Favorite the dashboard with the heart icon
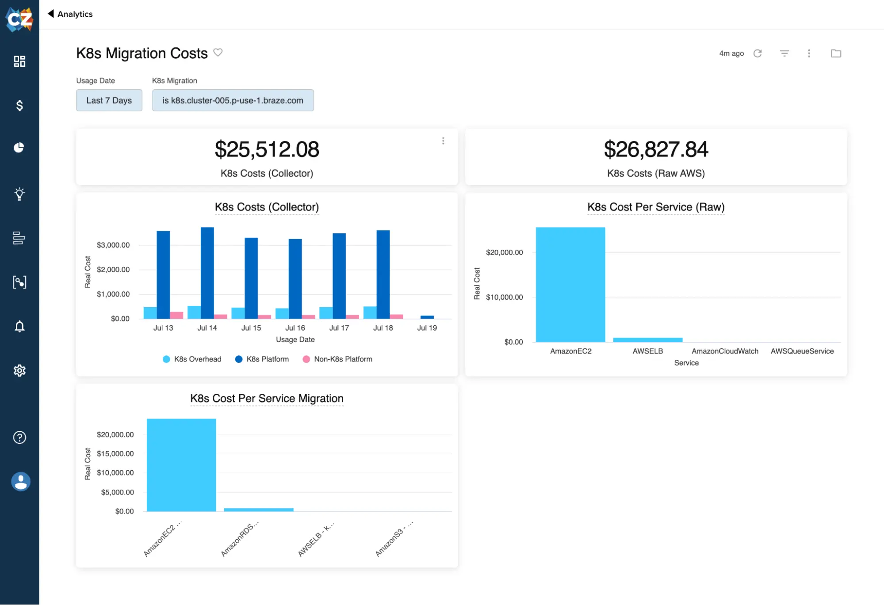The width and height of the screenshot is (884, 605). [218, 53]
